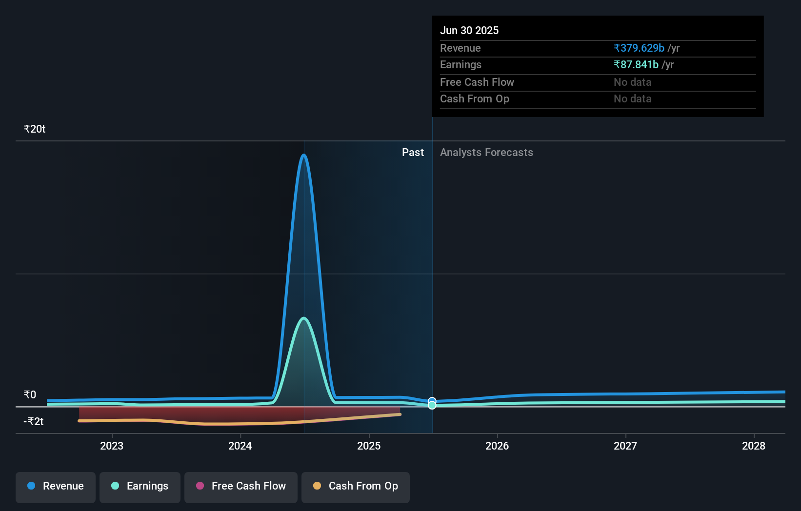Click the ₹87.841b earnings value in tooltip
801x511 pixels.
point(636,64)
